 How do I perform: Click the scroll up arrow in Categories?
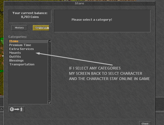click(x=49, y=41)
